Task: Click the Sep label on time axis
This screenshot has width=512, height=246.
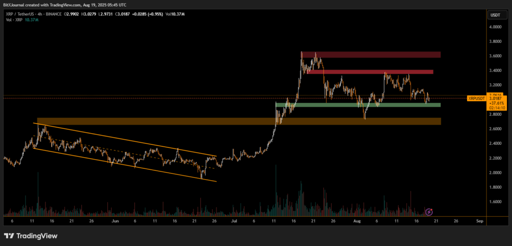Action: [479, 220]
